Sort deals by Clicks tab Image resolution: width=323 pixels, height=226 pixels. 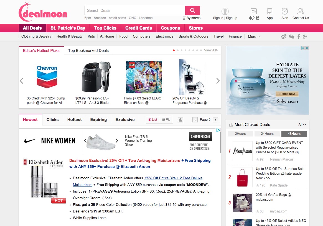tap(52, 120)
